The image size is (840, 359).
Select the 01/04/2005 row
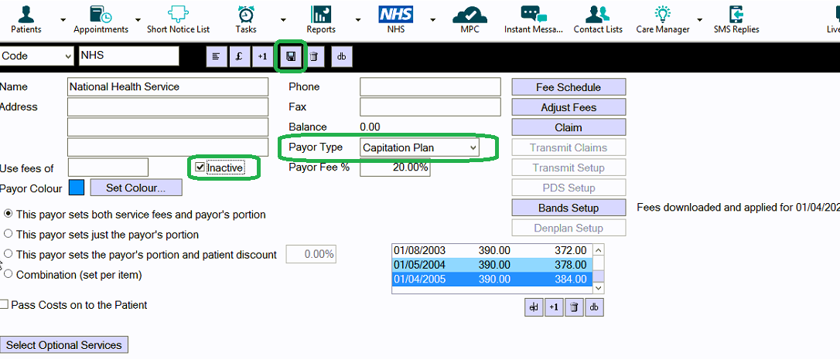point(493,279)
